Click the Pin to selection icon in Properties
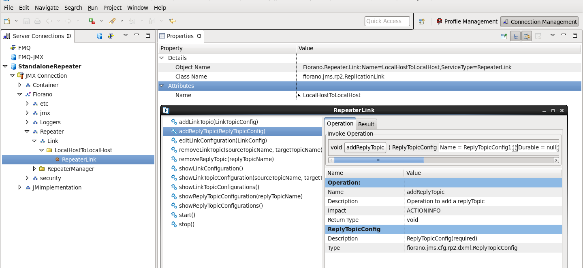 pyautogui.click(x=504, y=36)
